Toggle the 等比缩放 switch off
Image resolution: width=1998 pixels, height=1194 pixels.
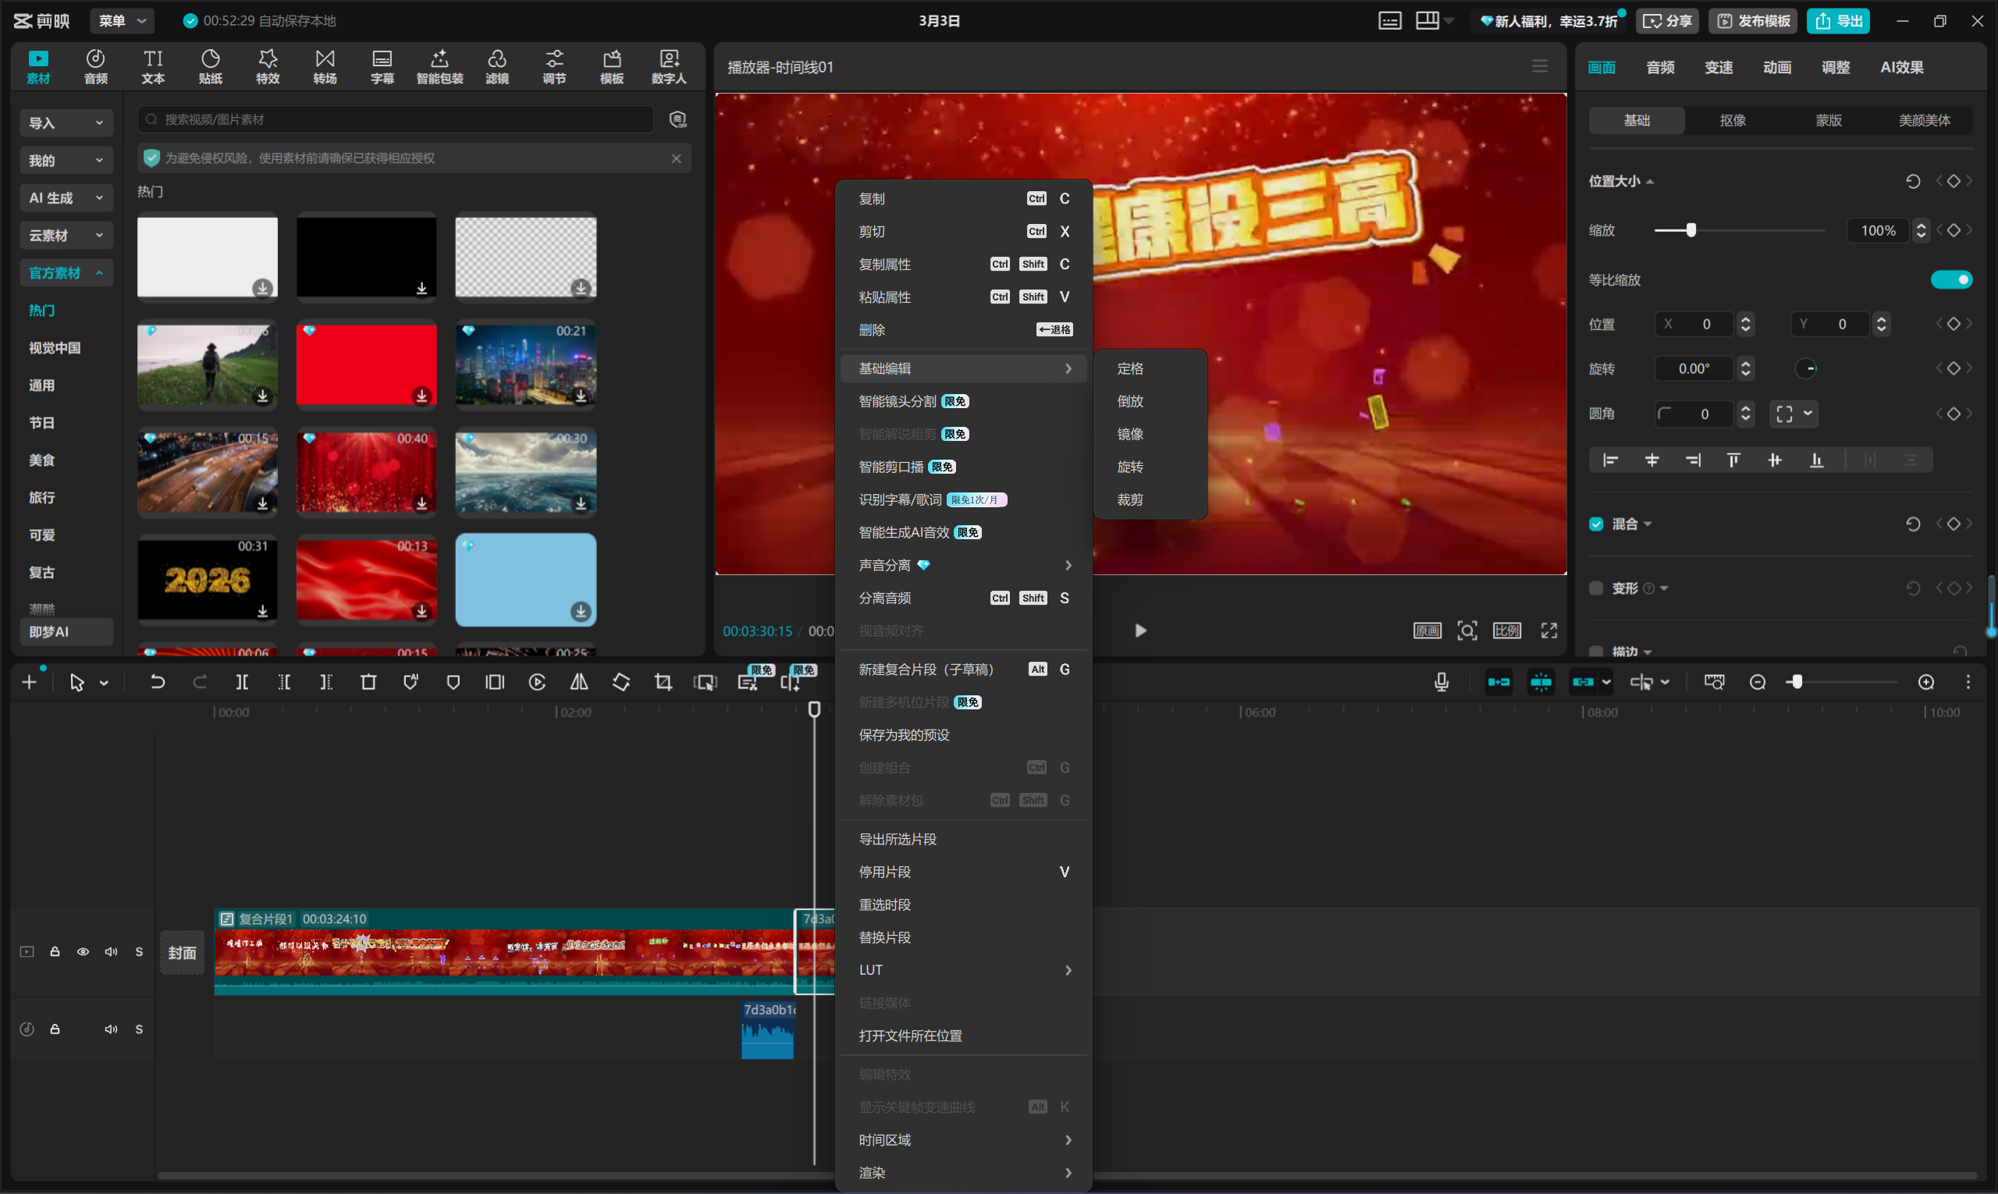click(1950, 279)
